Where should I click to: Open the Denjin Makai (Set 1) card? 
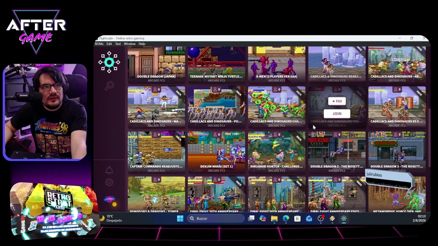[217, 152]
